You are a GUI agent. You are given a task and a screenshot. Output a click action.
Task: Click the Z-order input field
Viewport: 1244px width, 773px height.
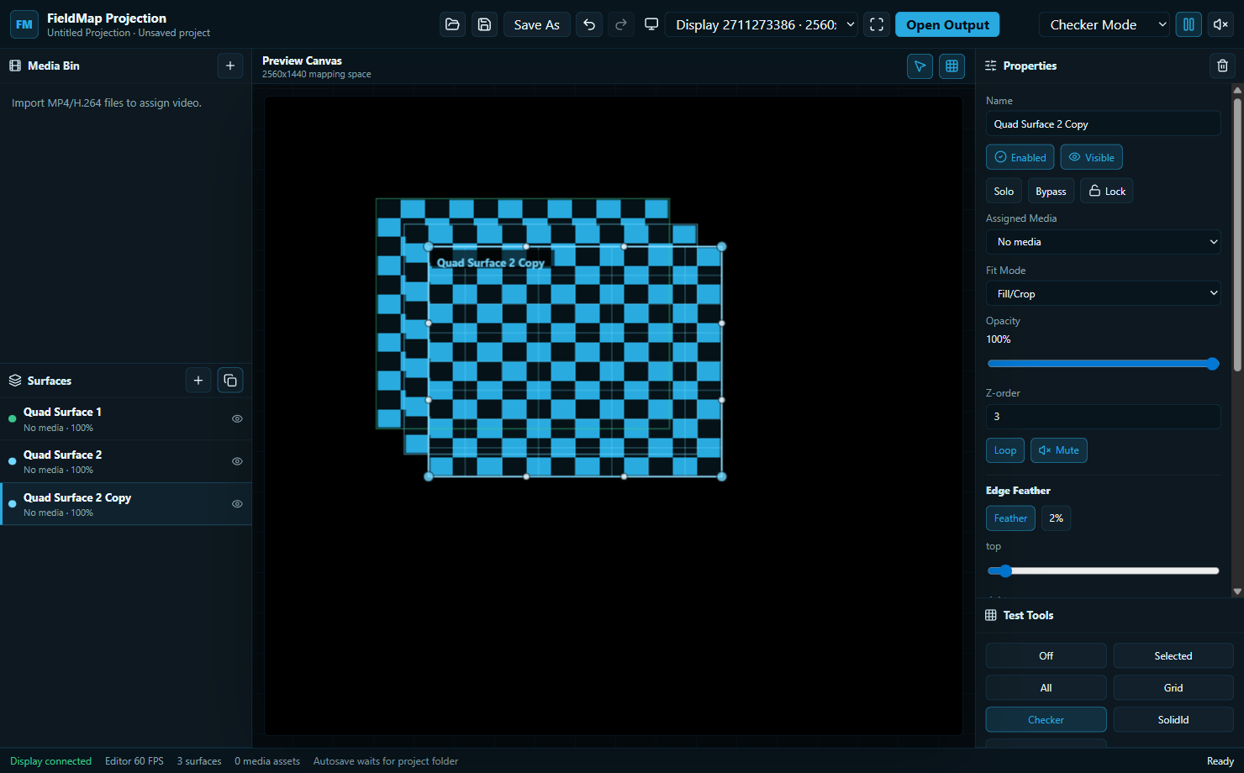pyautogui.click(x=1103, y=417)
